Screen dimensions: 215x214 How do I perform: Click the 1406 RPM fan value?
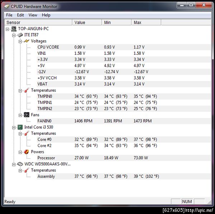[x=83, y=121]
